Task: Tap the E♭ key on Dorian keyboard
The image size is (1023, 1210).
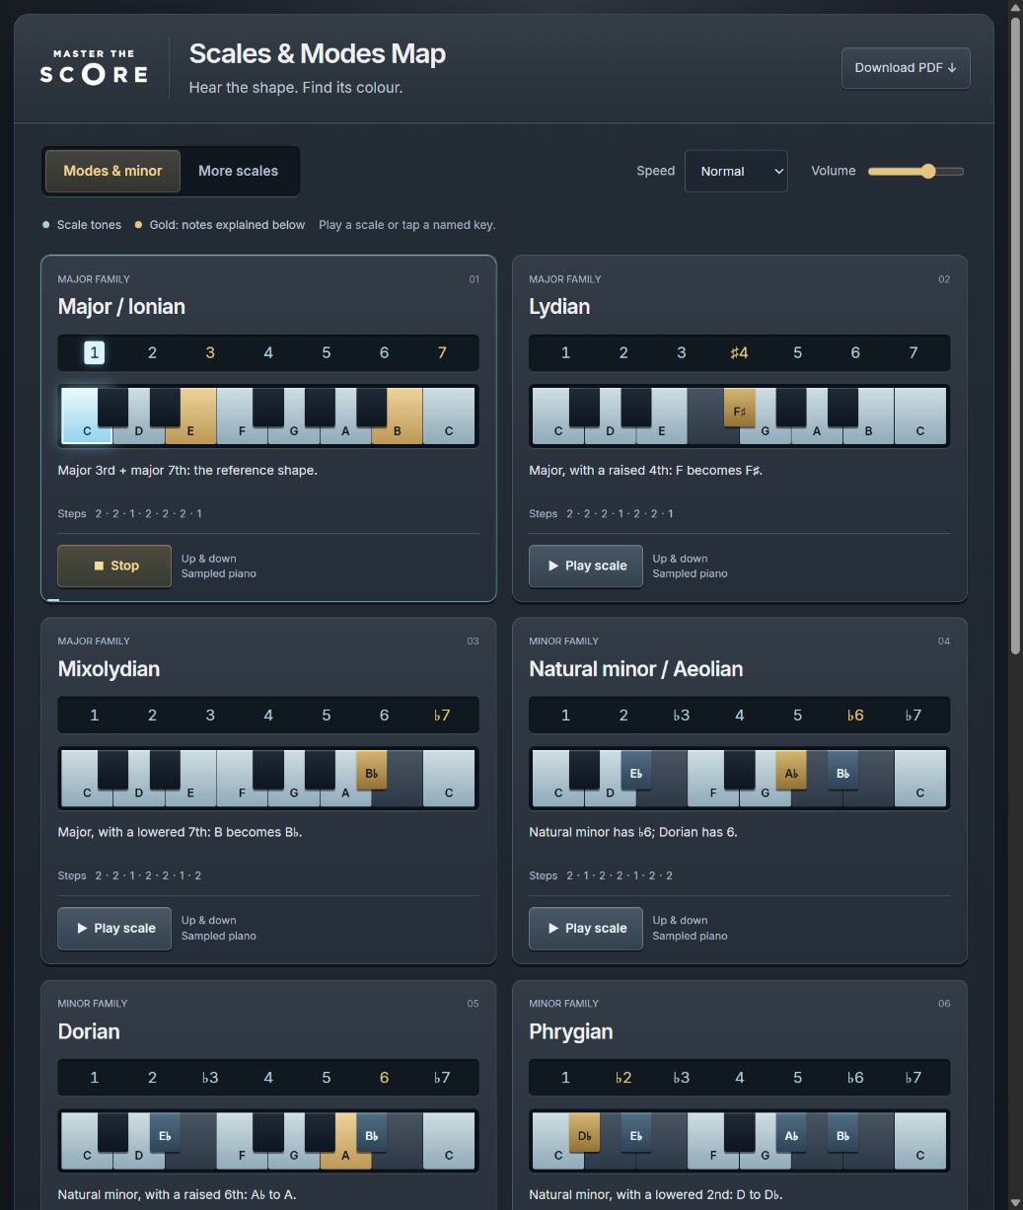Action: (165, 1131)
